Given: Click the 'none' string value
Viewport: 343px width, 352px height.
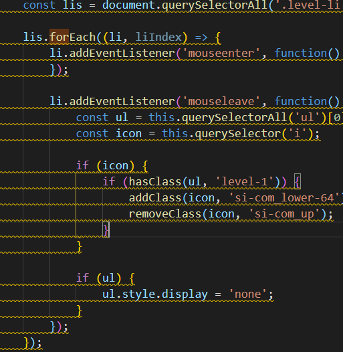Looking at the screenshot, I should pyautogui.click(x=247, y=294).
